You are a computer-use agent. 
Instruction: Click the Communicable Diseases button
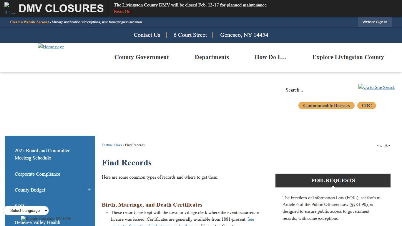coord(326,105)
